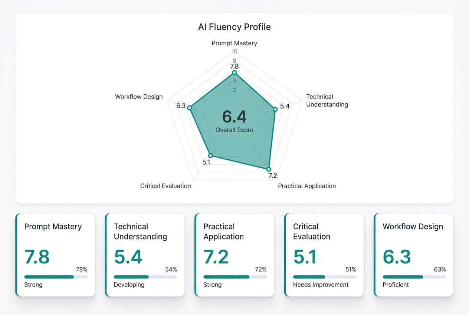Open the Practical Application card title

(x=224, y=231)
